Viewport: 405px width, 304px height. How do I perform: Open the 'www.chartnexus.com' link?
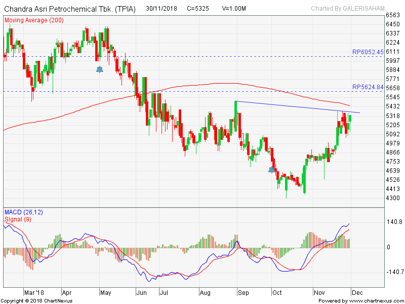(376, 301)
